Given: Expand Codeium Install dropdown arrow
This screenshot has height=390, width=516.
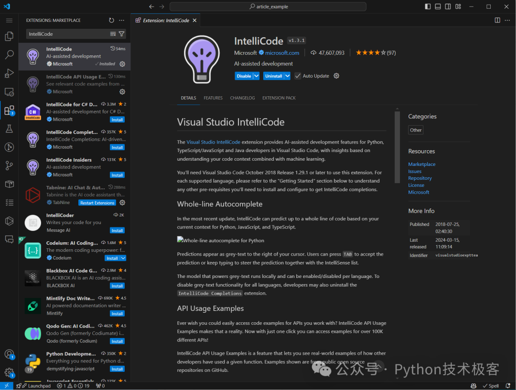Looking at the screenshot, I should [123, 258].
